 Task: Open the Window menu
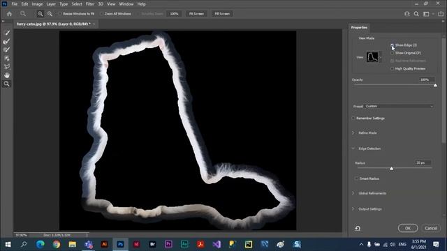(x=126, y=4)
